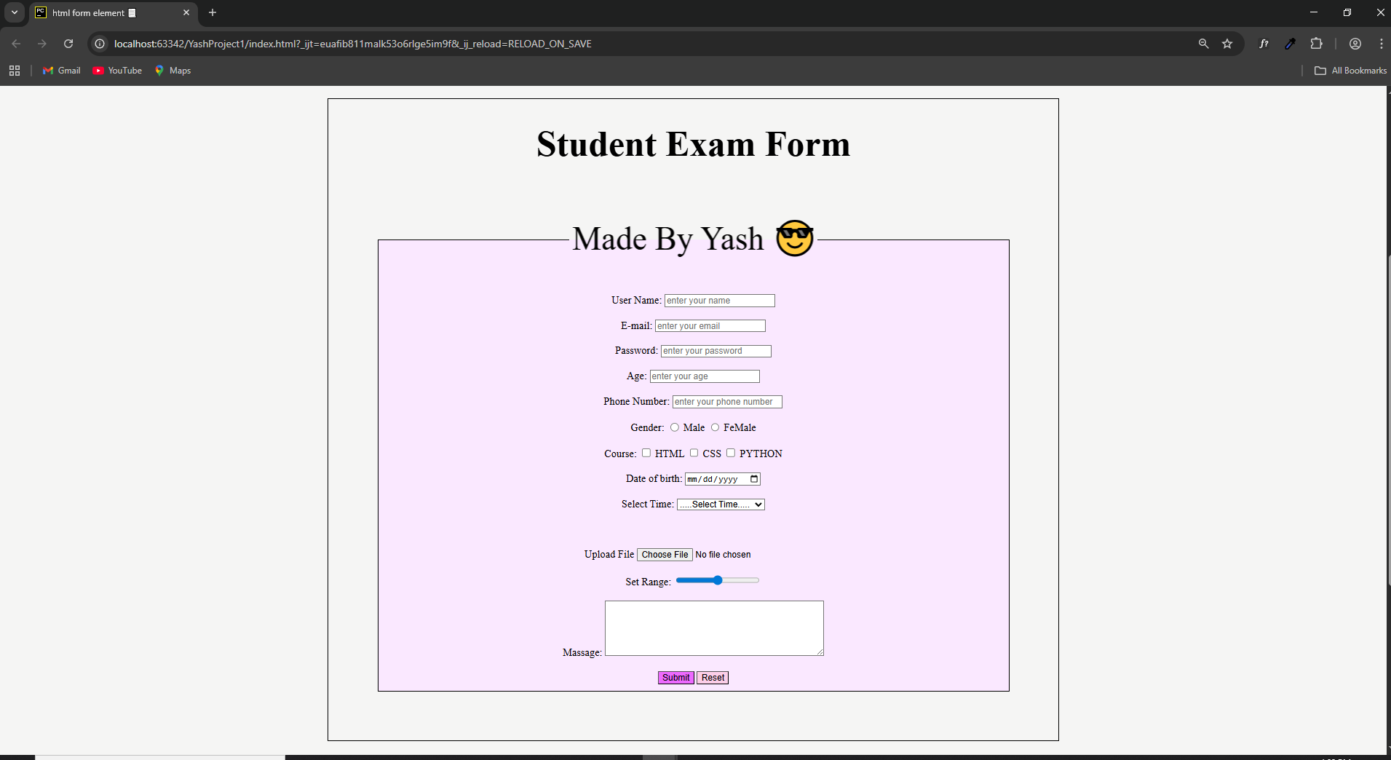The height and width of the screenshot is (760, 1391).
Task: Click the zoom magnifier in the address bar
Action: [1204, 44]
